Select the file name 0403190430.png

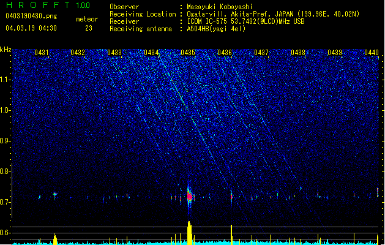(x=31, y=17)
